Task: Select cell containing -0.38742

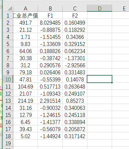Action: point(50,58)
